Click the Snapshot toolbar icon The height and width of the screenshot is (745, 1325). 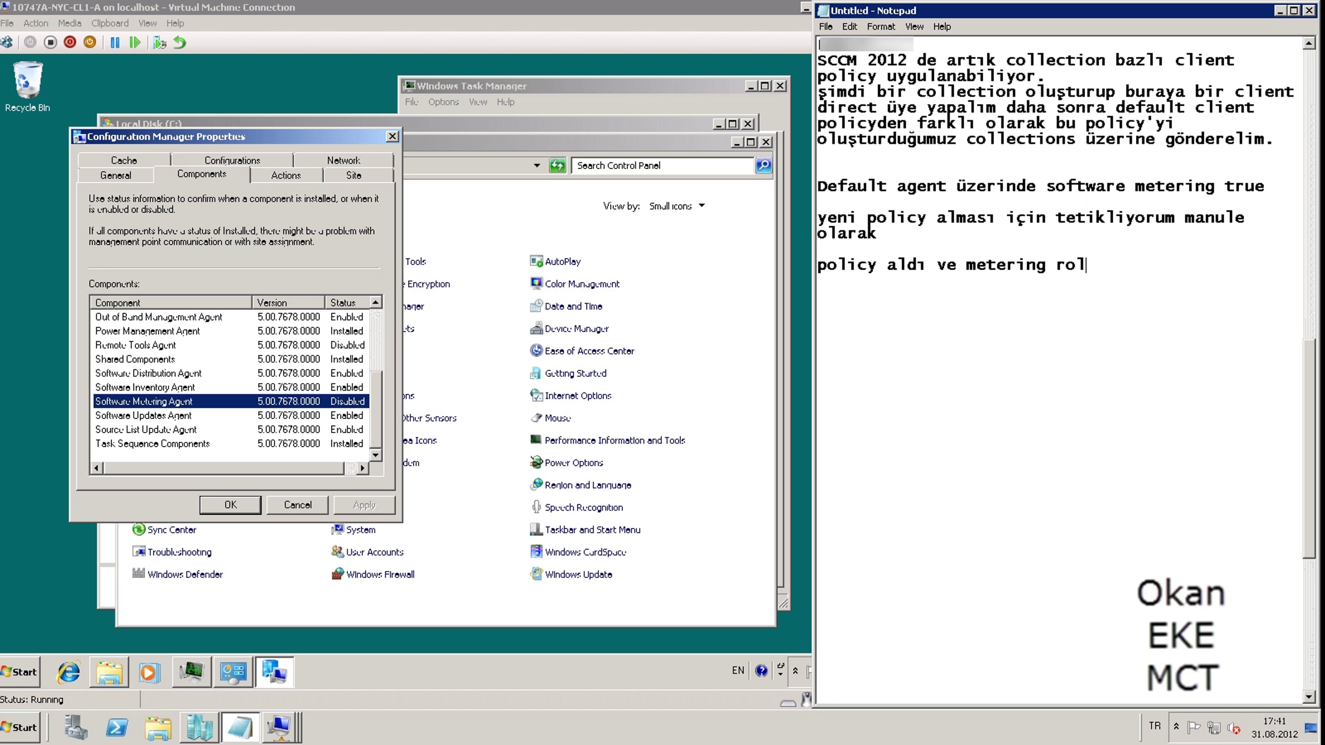click(160, 42)
